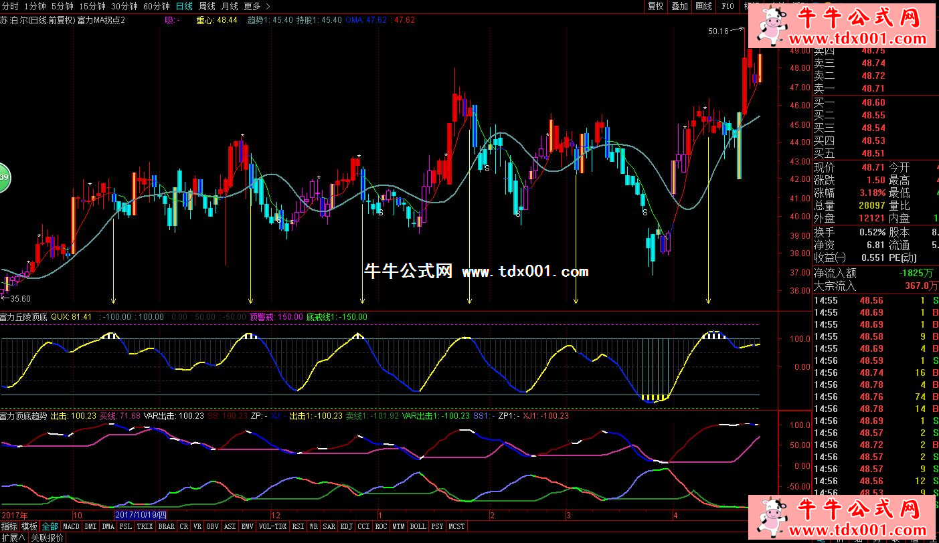
Task: Apply the MTM indicator
Action: (399, 526)
